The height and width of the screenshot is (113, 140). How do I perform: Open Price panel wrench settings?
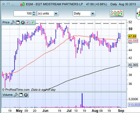(13, 22)
